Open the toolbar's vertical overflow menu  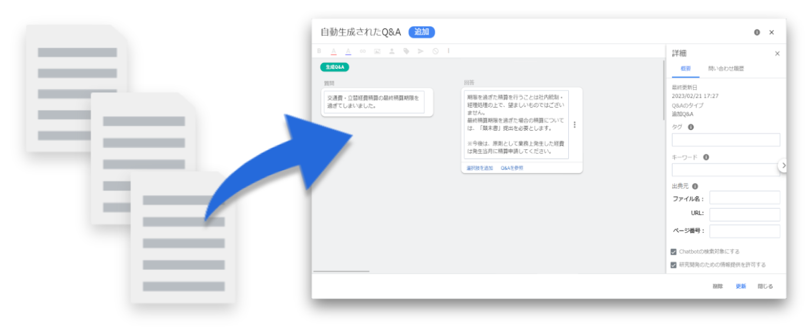(448, 51)
